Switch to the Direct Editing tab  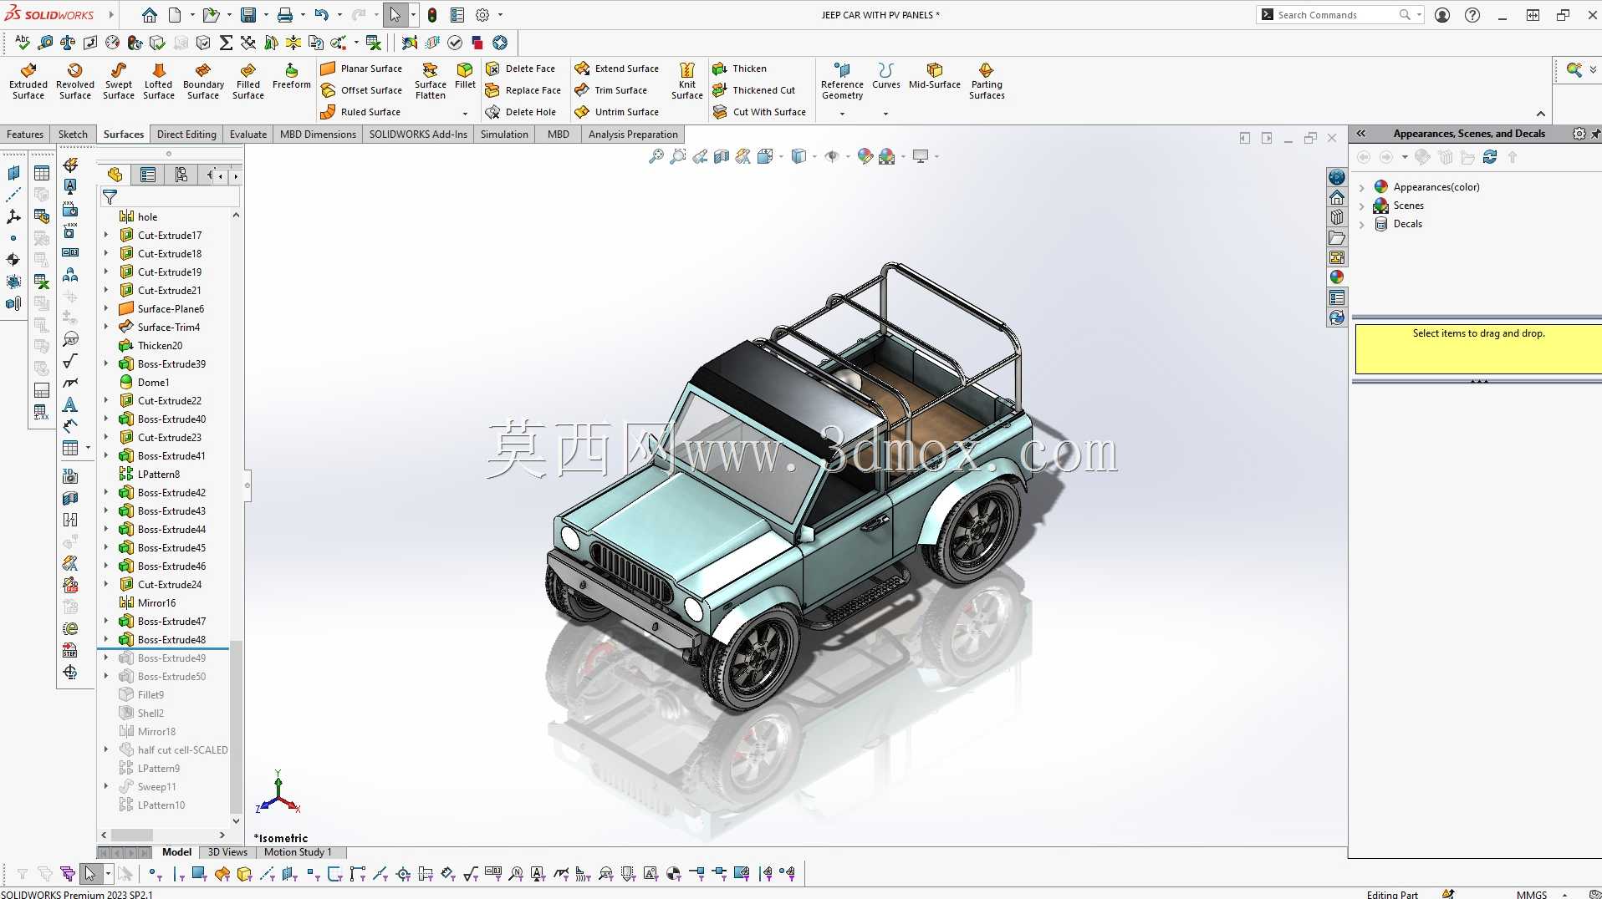186,135
